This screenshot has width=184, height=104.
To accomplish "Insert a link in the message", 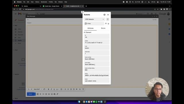I will 43,94.
